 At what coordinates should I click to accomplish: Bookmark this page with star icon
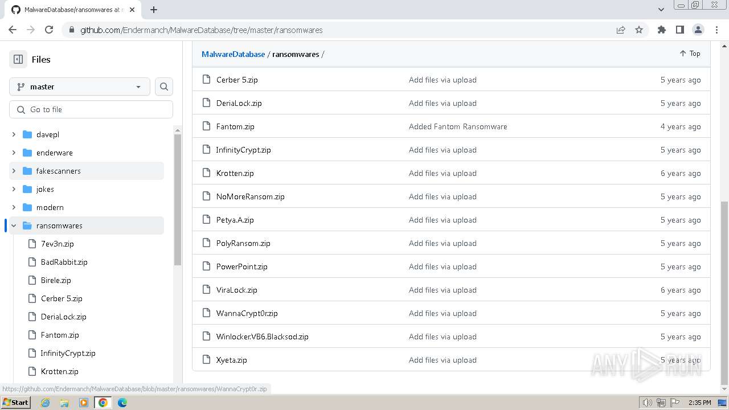(x=639, y=30)
